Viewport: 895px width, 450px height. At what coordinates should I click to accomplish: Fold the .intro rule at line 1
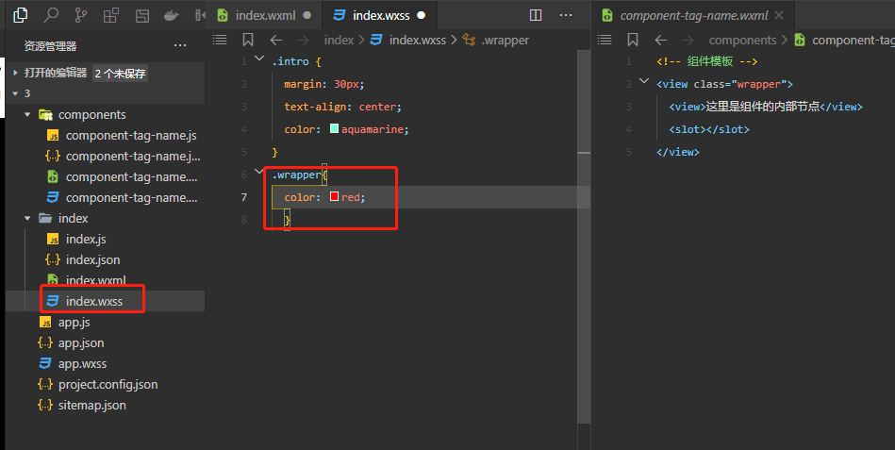pos(259,58)
